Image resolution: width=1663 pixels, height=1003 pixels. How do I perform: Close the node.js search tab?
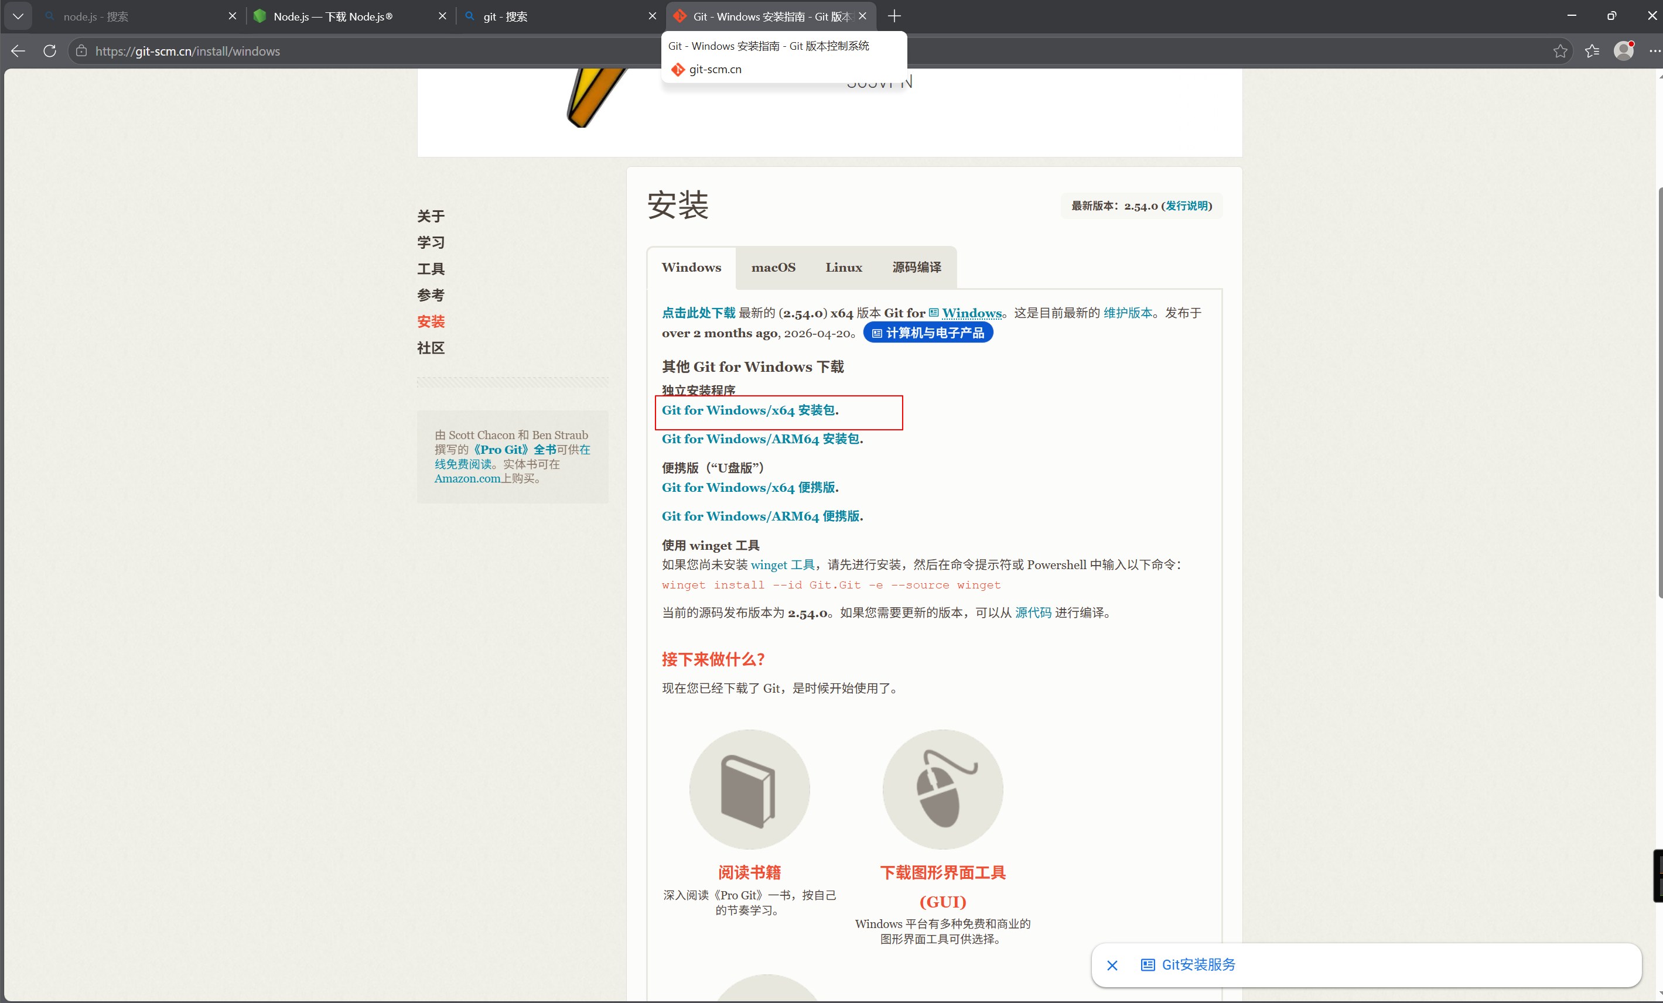click(232, 16)
